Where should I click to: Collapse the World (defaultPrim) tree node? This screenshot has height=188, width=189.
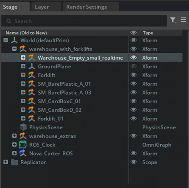click(6, 40)
